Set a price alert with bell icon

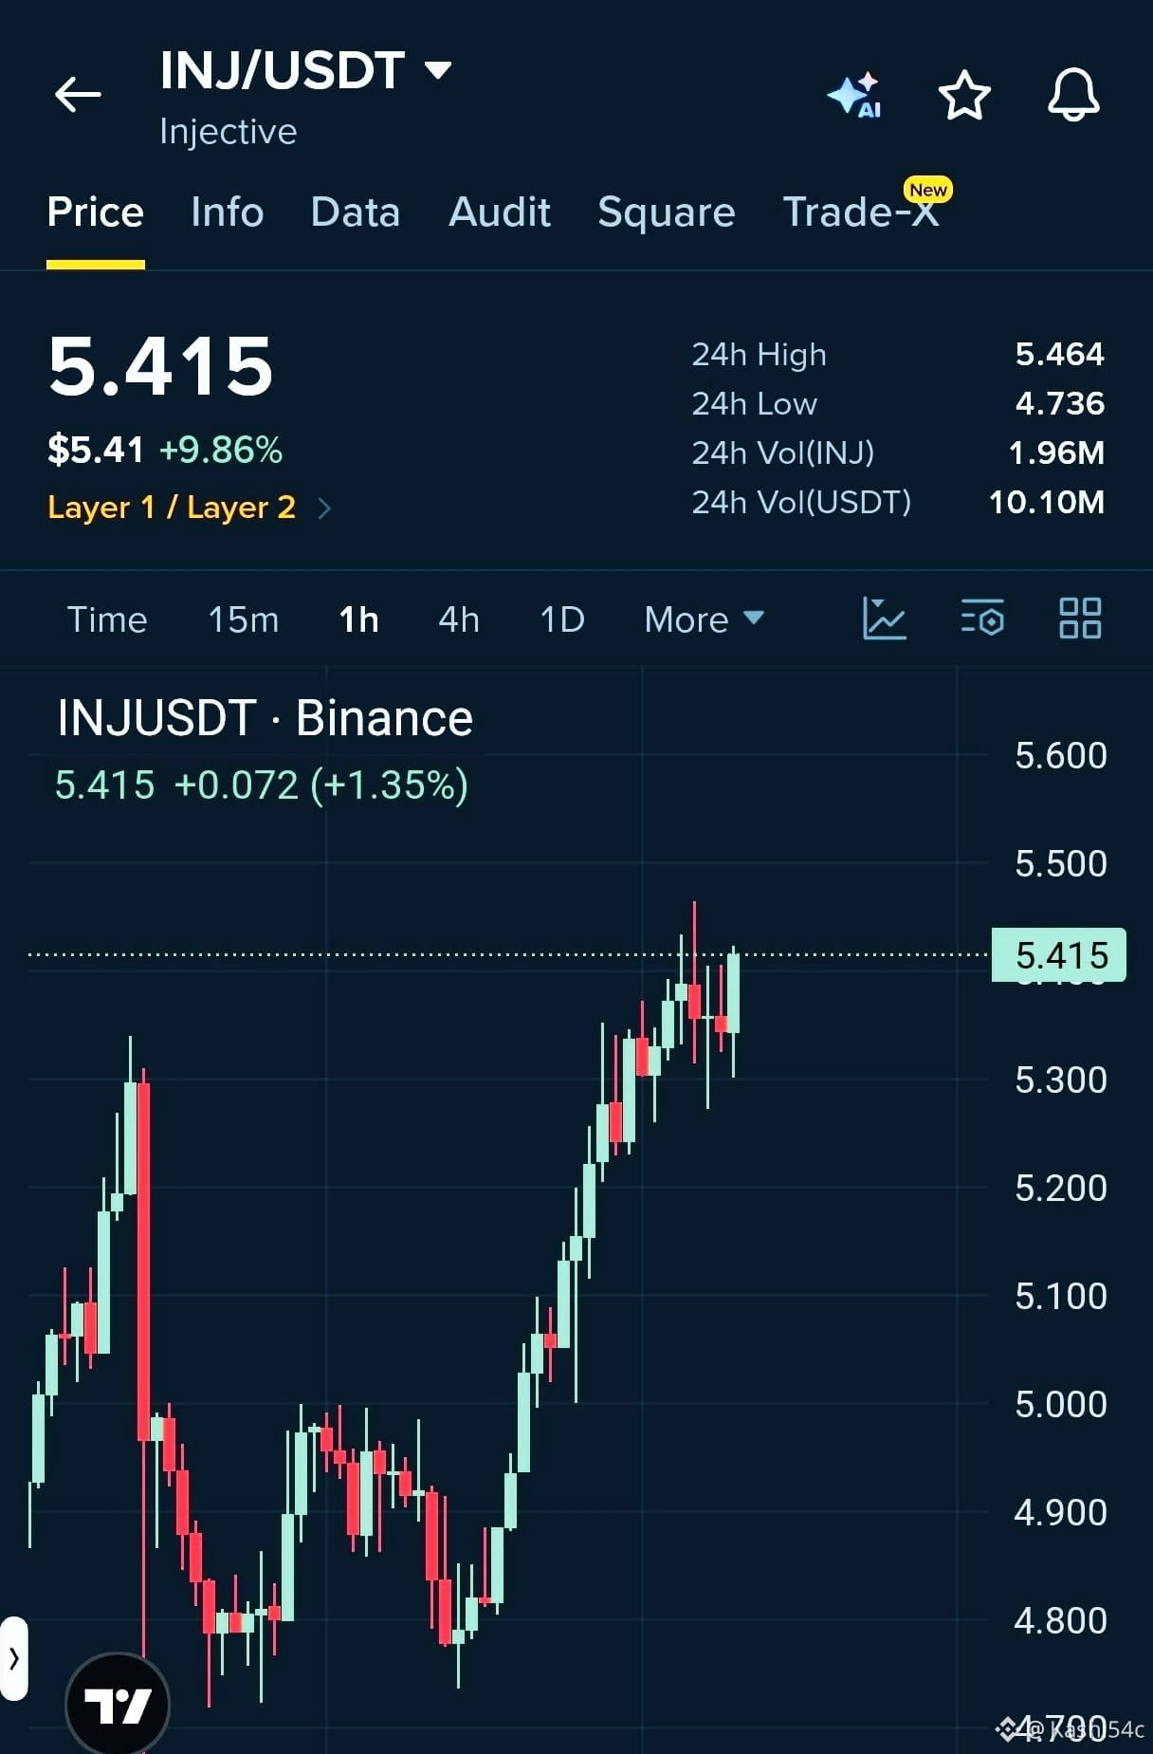(x=1073, y=95)
